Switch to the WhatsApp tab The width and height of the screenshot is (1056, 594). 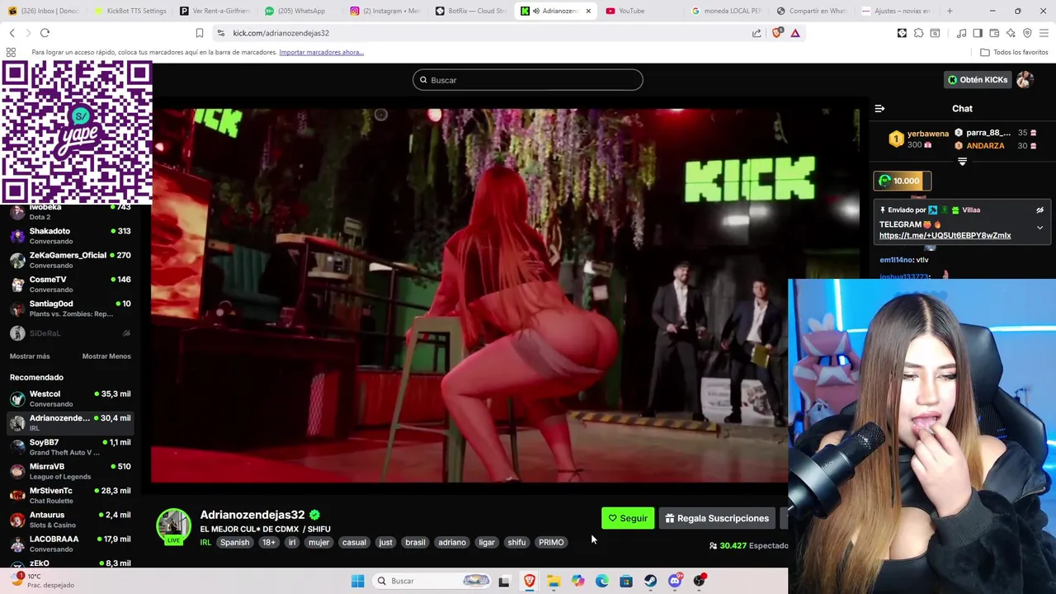point(301,11)
